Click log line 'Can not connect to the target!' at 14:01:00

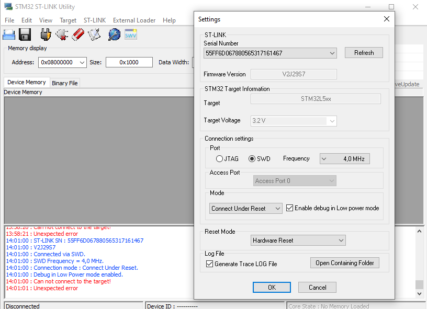58,281
